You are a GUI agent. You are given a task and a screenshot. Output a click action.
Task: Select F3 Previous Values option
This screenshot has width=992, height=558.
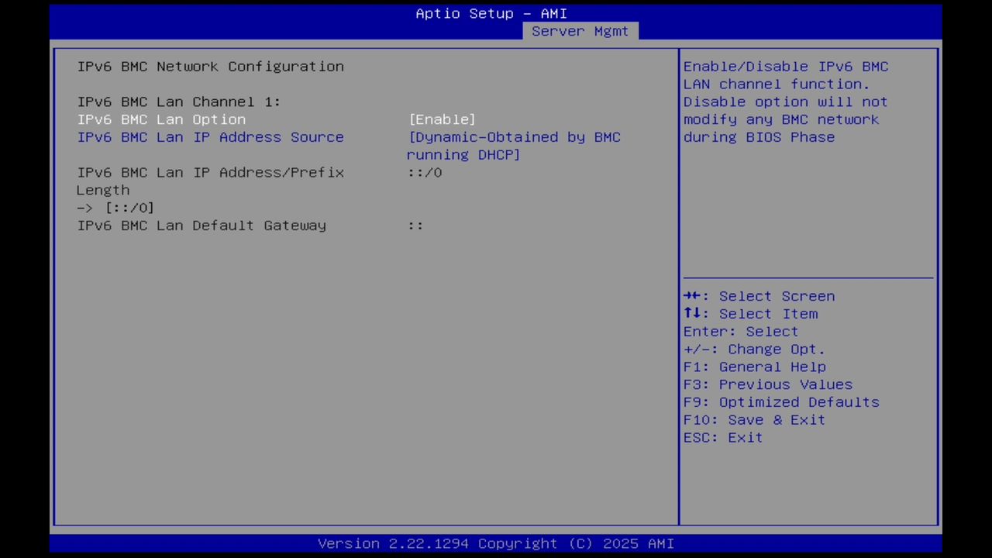click(x=767, y=384)
